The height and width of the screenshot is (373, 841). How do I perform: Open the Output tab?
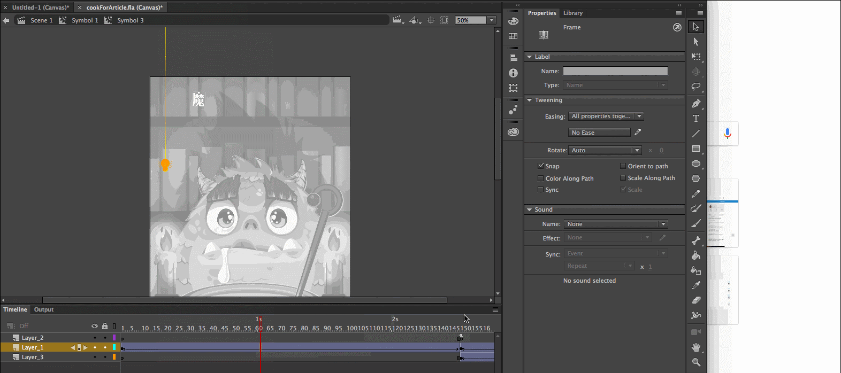(44, 309)
